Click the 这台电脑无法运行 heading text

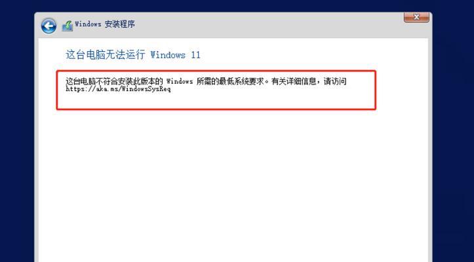click(x=106, y=55)
